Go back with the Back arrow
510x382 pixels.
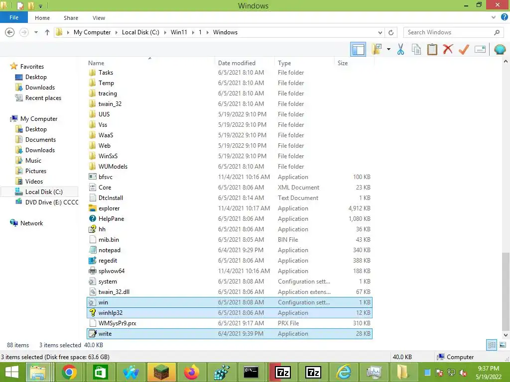10,32
